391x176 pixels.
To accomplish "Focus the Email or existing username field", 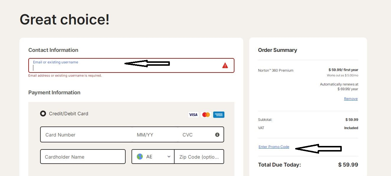I will coord(131,65).
